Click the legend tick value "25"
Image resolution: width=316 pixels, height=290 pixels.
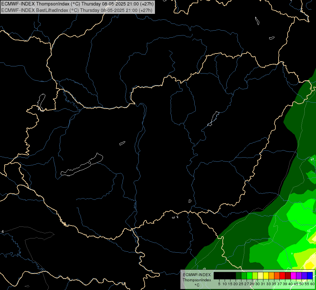point(241,284)
